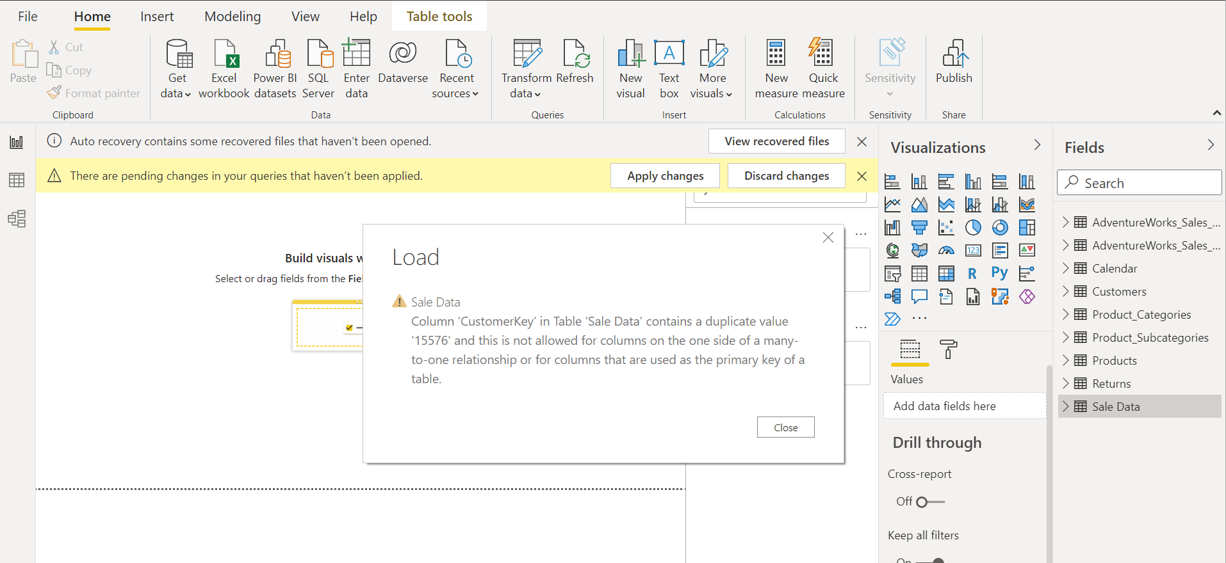Select the Multi-row card visual
The image size is (1226, 563).
[1000, 251]
